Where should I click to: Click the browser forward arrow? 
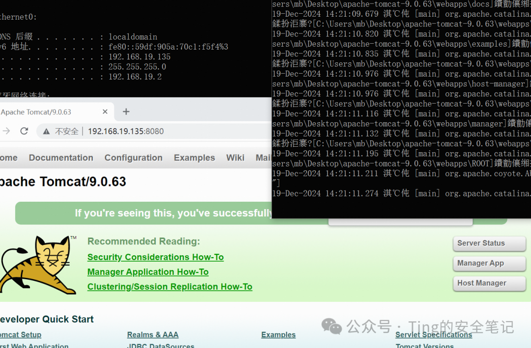[6, 131]
